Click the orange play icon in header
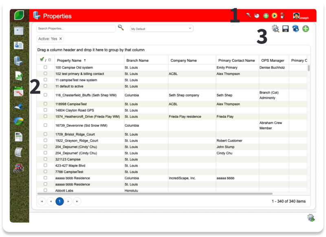 point(274,16)
